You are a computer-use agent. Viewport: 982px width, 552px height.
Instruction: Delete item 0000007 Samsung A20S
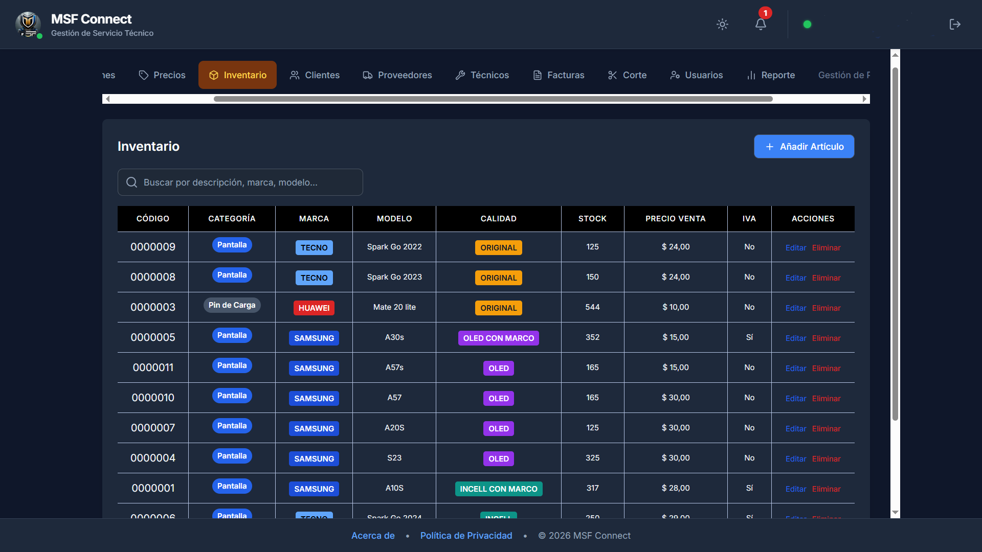click(x=826, y=429)
